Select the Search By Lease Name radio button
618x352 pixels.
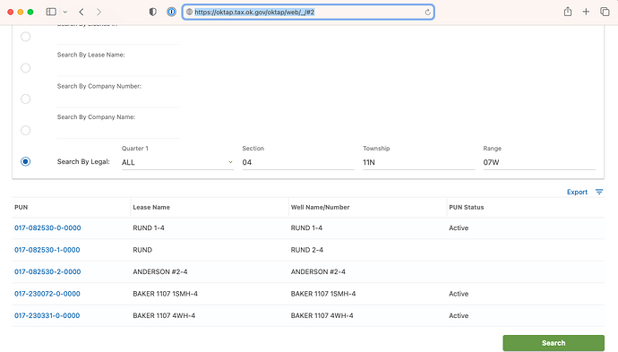click(x=26, y=68)
